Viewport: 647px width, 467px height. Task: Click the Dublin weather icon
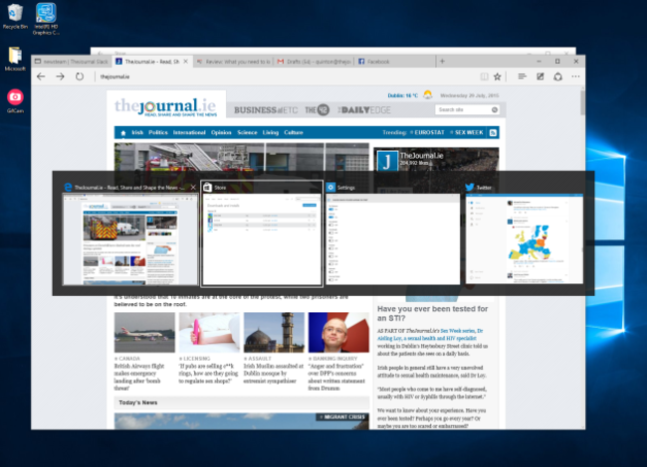tap(427, 95)
